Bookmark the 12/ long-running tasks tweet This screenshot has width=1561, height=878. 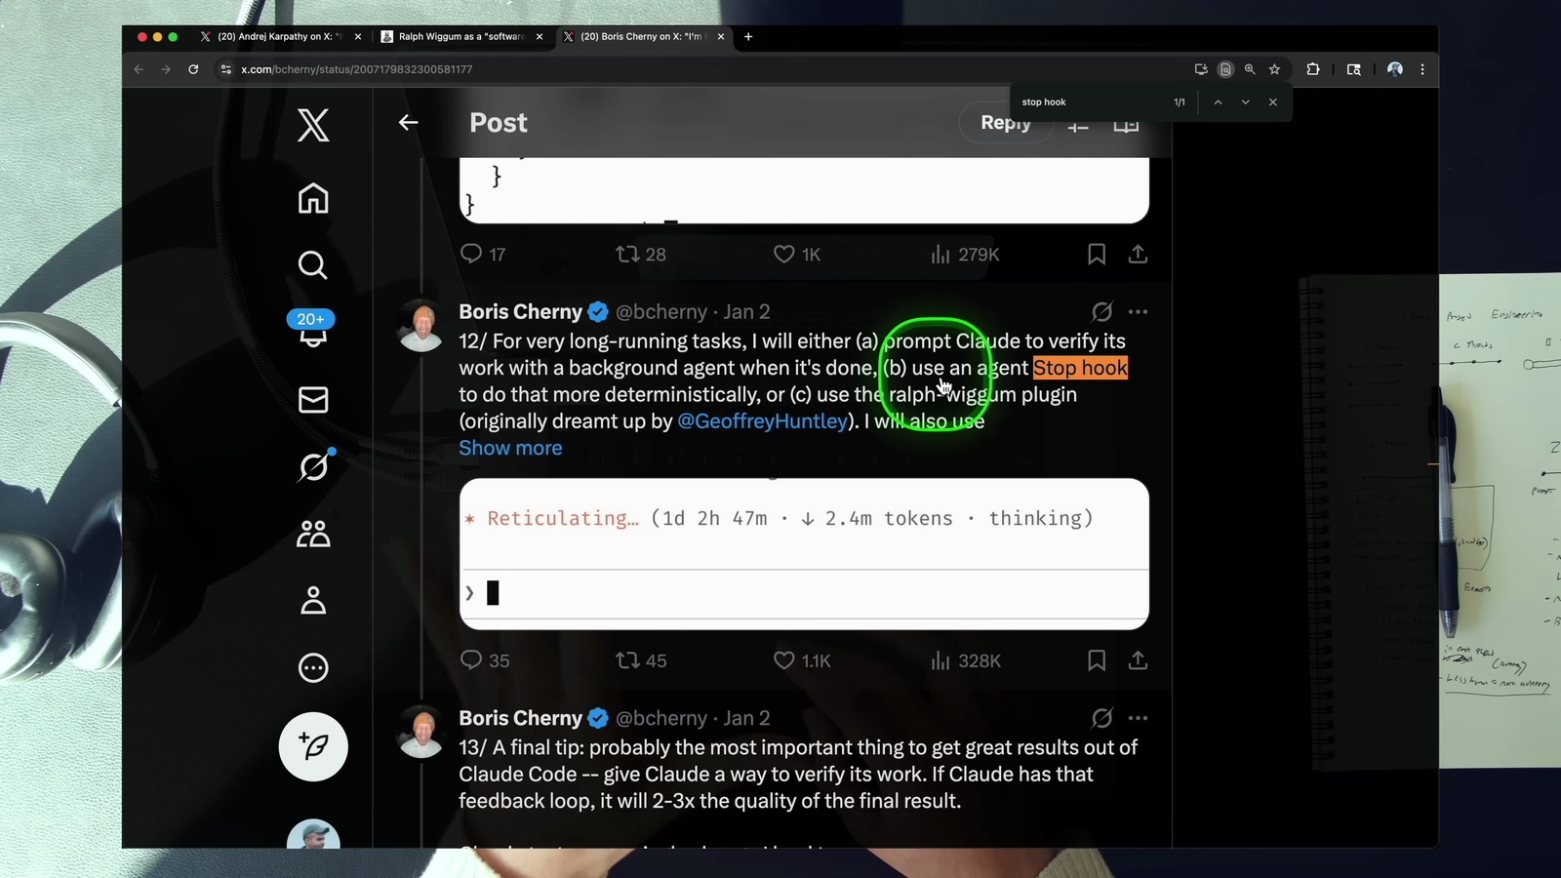(x=1097, y=660)
